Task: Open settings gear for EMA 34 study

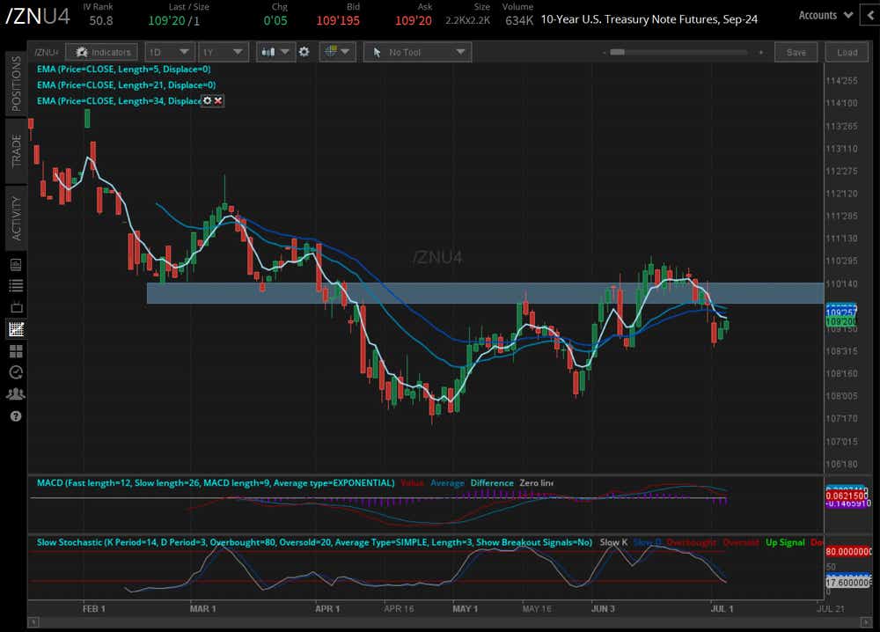Action: point(207,100)
